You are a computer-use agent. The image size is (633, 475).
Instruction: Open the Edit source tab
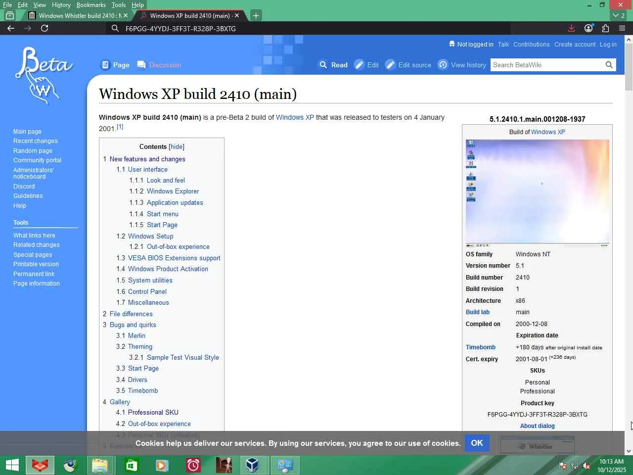(x=408, y=65)
